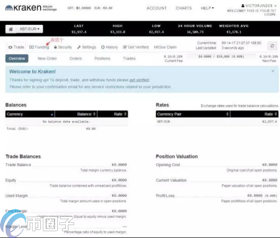
Task: Go to ACCOUNT in top navigation
Action: pos(157,8)
